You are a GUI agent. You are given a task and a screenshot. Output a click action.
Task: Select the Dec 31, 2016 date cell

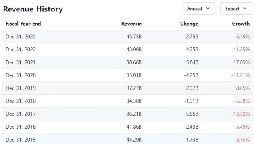(x=21, y=127)
